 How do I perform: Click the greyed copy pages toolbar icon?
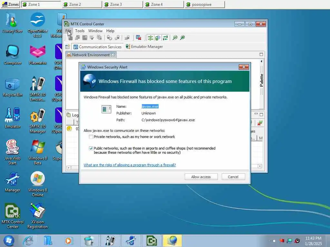click(99, 38)
